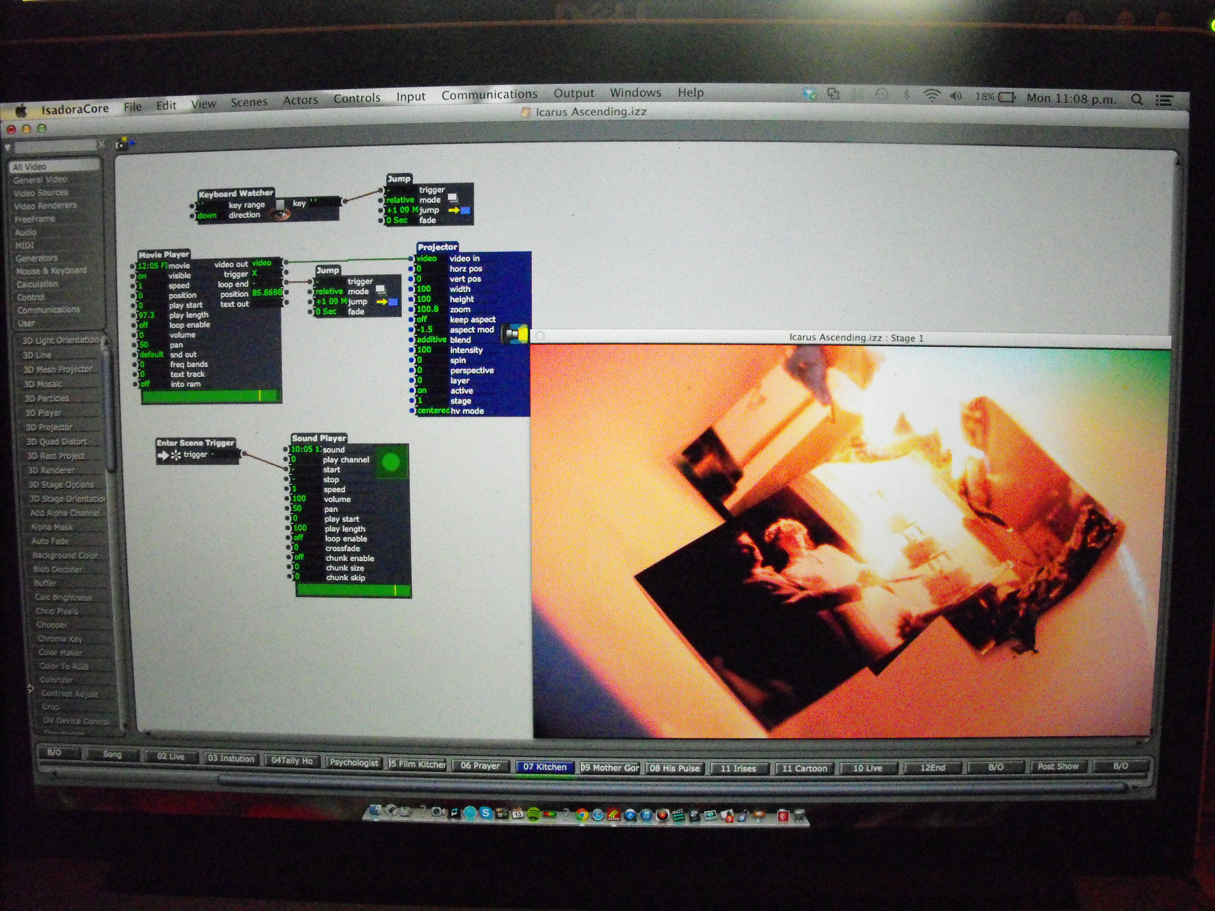This screenshot has height=911, width=1215.
Task: Select the '07 Kitchen' scene
Action: coord(544,766)
